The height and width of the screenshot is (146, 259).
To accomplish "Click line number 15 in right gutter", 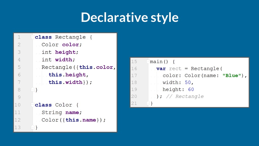I will pyautogui.click(x=134, y=62).
